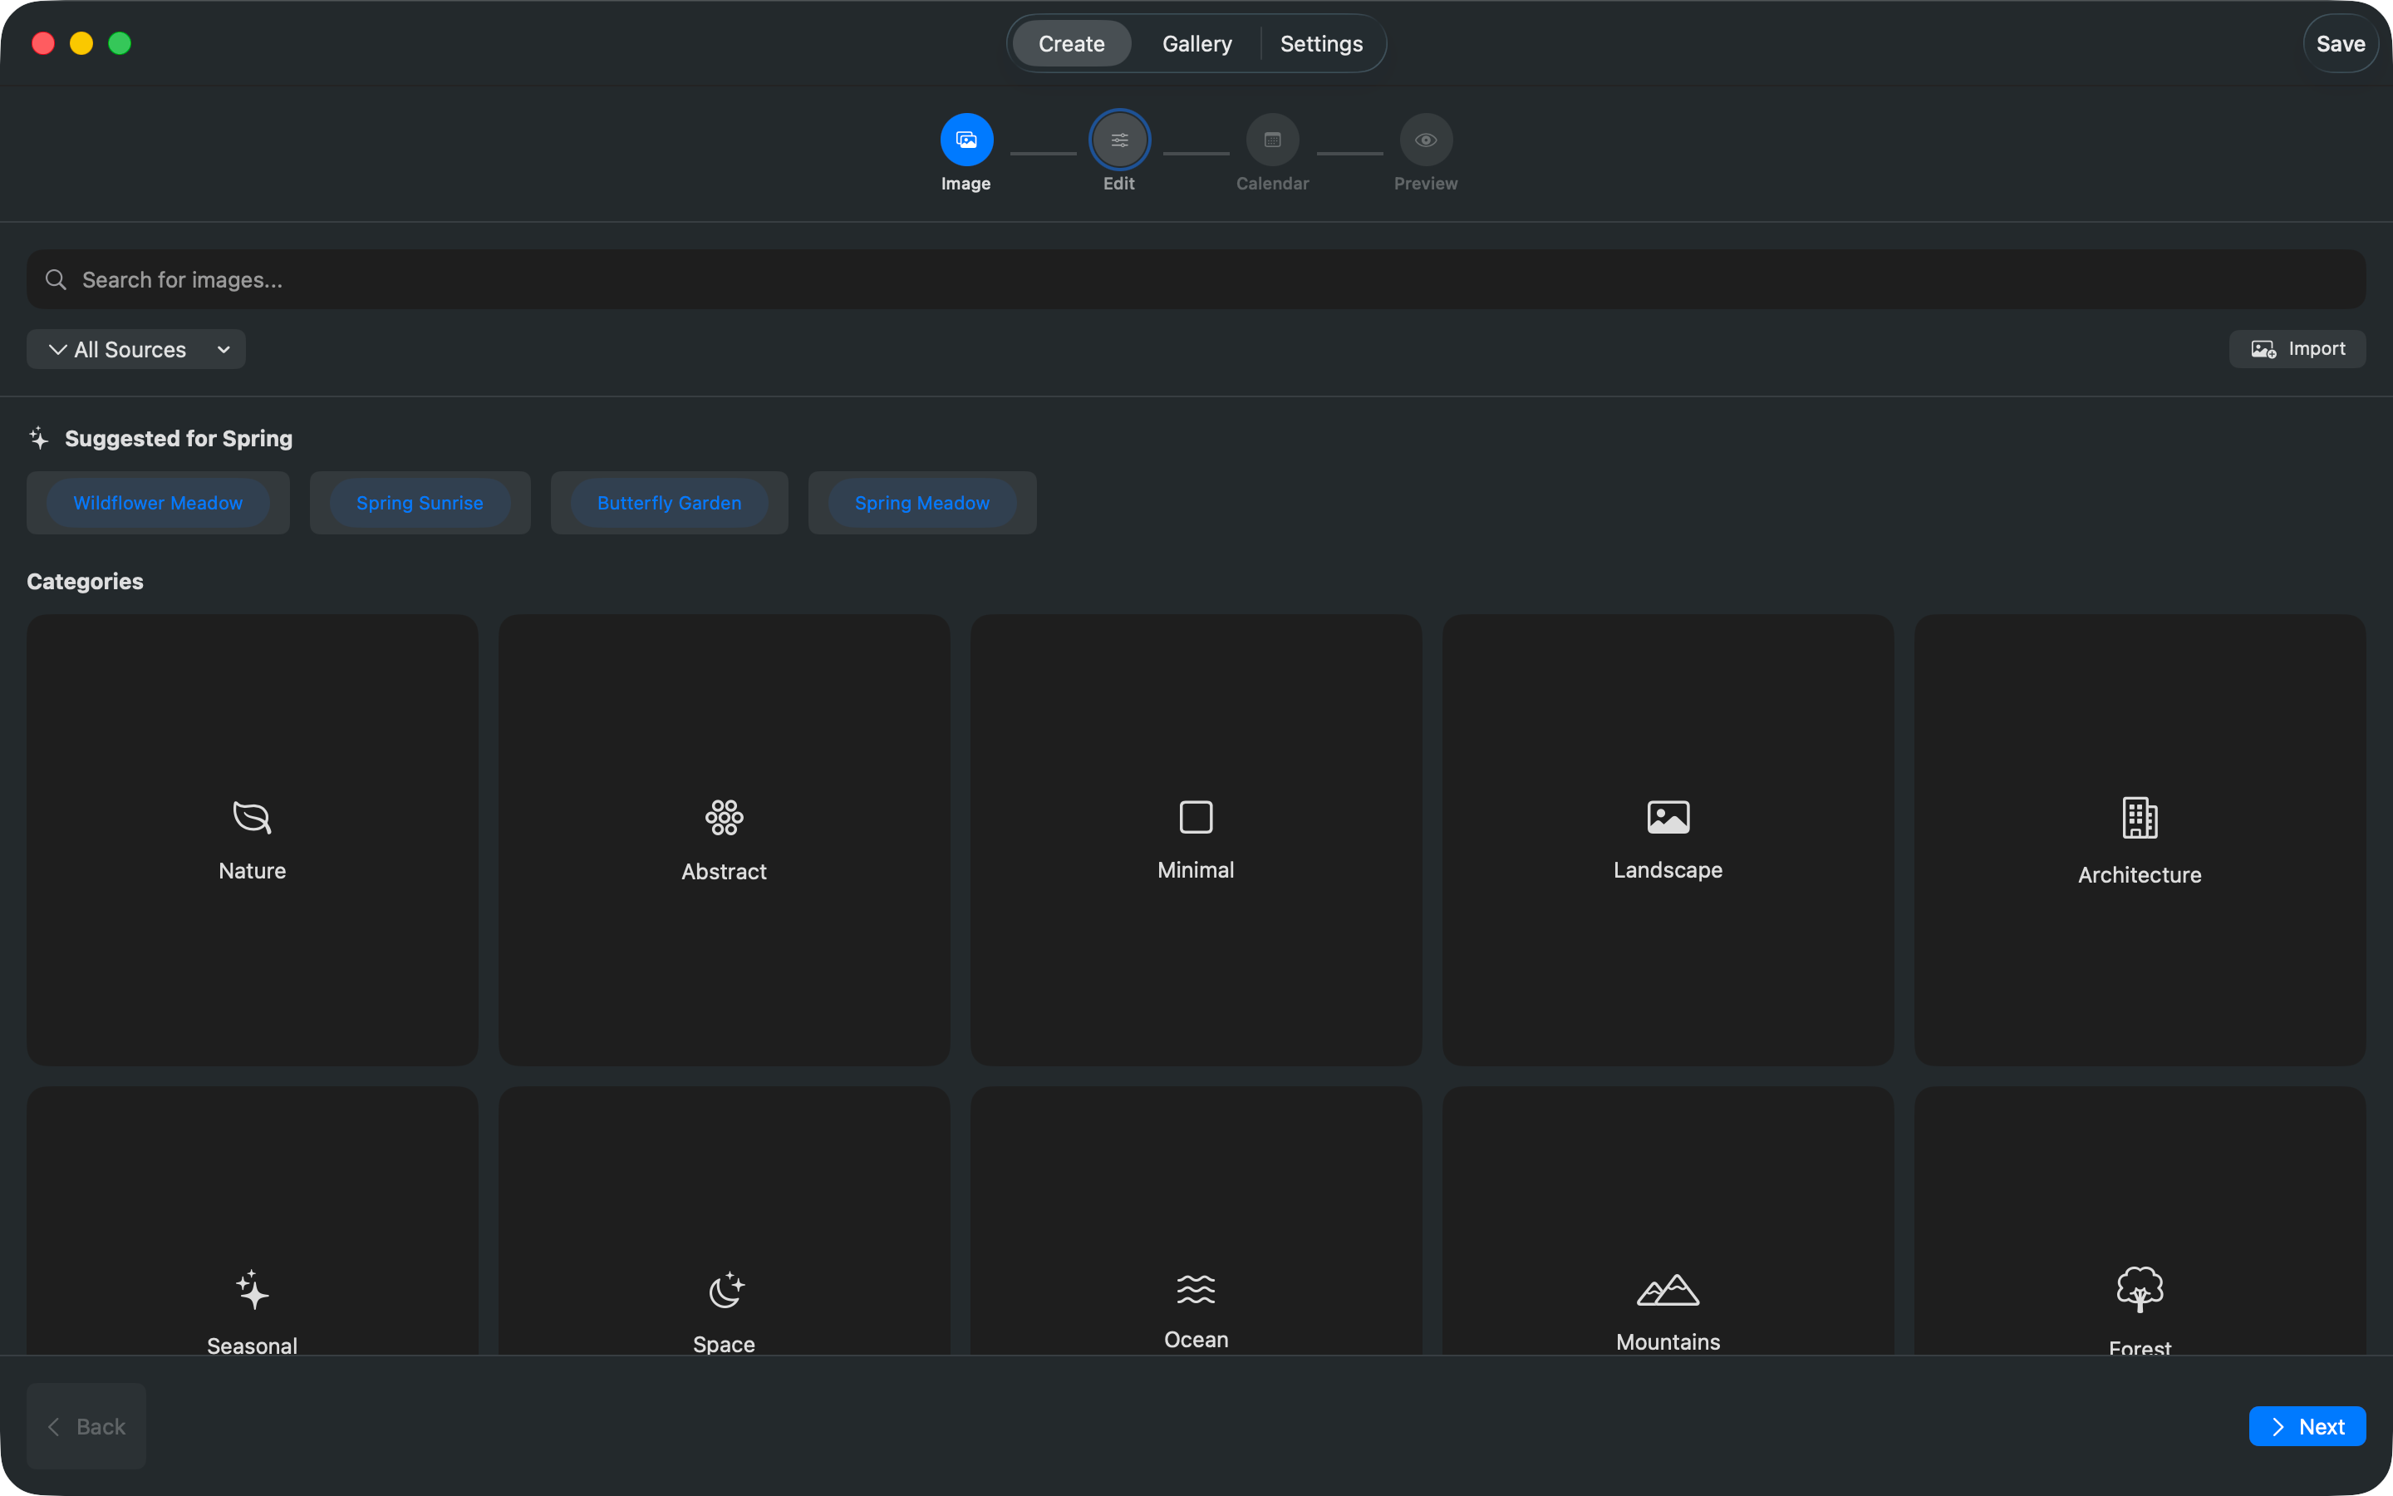Open the Preview step eye icon
The image size is (2393, 1496).
click(1426, 140)
